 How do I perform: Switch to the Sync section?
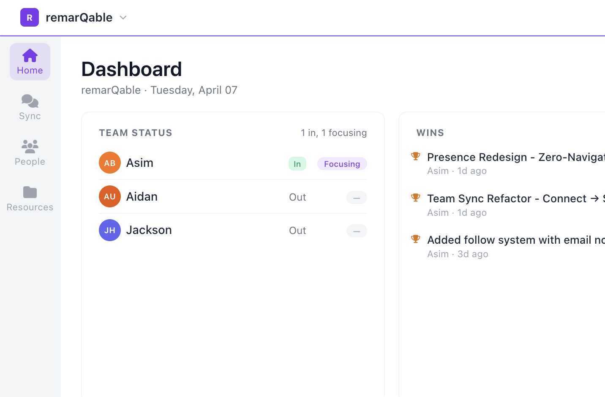pos(30,107)
